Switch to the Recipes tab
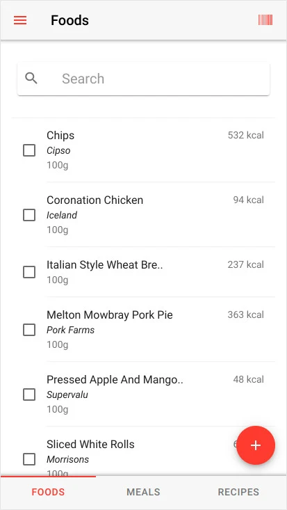 coord(238,492)
